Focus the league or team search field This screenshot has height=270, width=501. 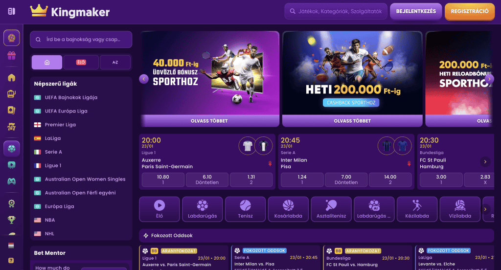[x=81, y=39]
